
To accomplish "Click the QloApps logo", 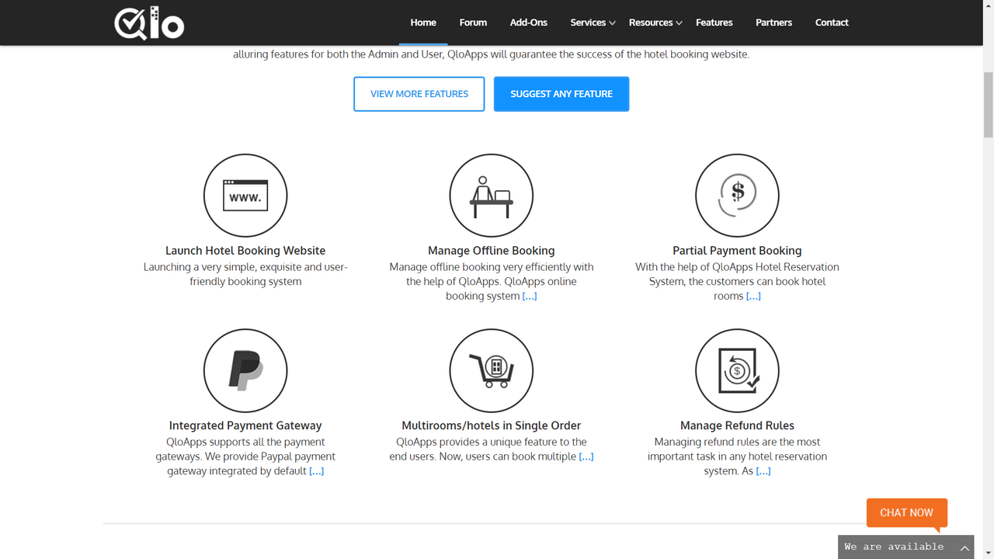I will pos(149,23).
